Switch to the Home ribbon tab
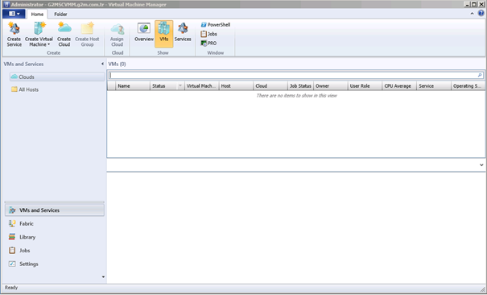The height and width of the screenshot is (295, 487). tap(37, 14)
